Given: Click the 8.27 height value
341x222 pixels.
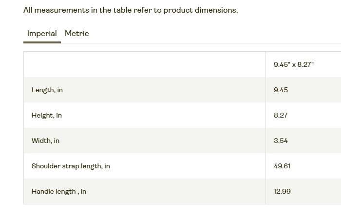Looking at the screenshot, I should pyautogui.click(x=281, y=115).
